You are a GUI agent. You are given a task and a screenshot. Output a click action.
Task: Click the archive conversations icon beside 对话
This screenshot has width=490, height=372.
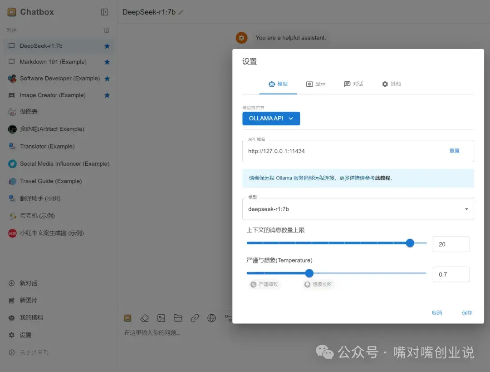[107, 30]
